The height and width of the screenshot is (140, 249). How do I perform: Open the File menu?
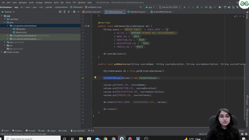click(x=3, y=3)
